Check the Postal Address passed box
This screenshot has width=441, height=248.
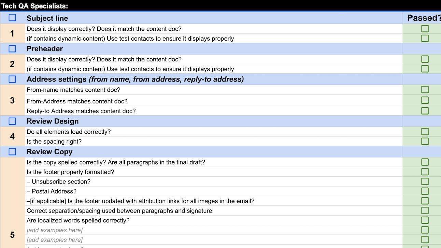click(425, 191)
